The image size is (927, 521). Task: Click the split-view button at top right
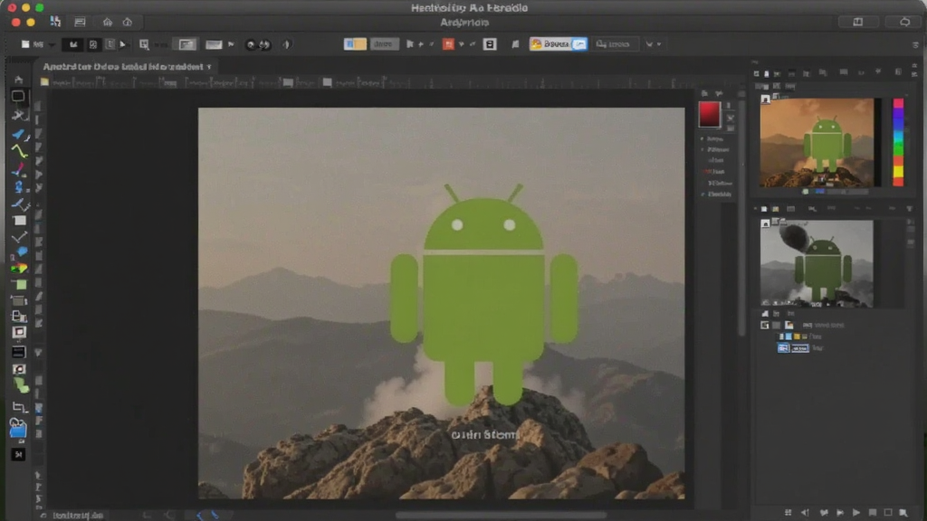click(858, 22)
